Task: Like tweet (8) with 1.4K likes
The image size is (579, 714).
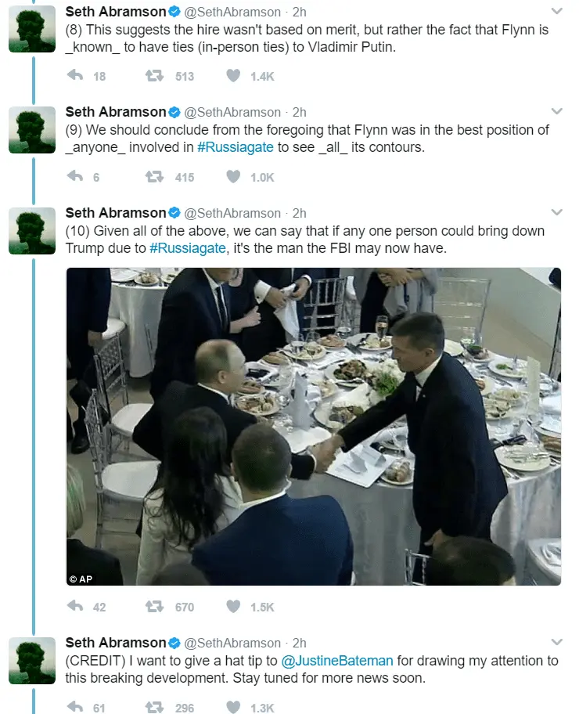Action: point(233,76)
